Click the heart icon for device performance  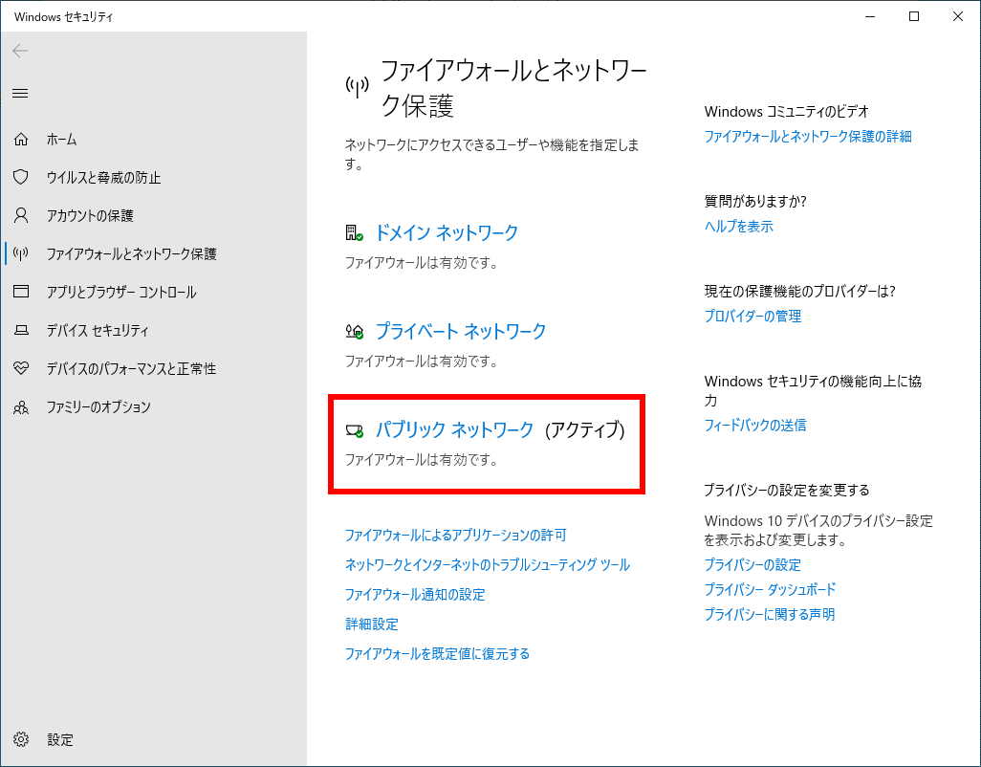[x=21, y=368]
